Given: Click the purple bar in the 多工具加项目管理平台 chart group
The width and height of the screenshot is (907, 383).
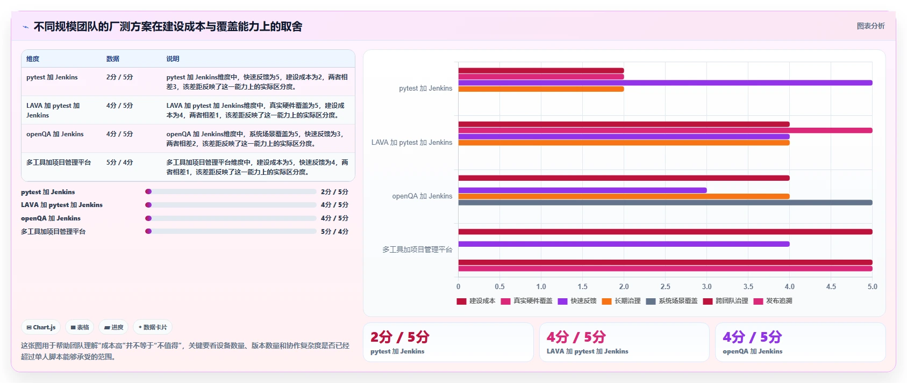Looking at the screenshot, I should [x=624, y=244].
